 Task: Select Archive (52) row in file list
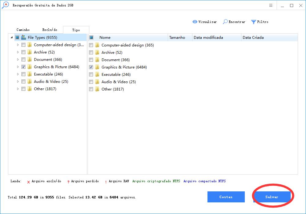112,52
